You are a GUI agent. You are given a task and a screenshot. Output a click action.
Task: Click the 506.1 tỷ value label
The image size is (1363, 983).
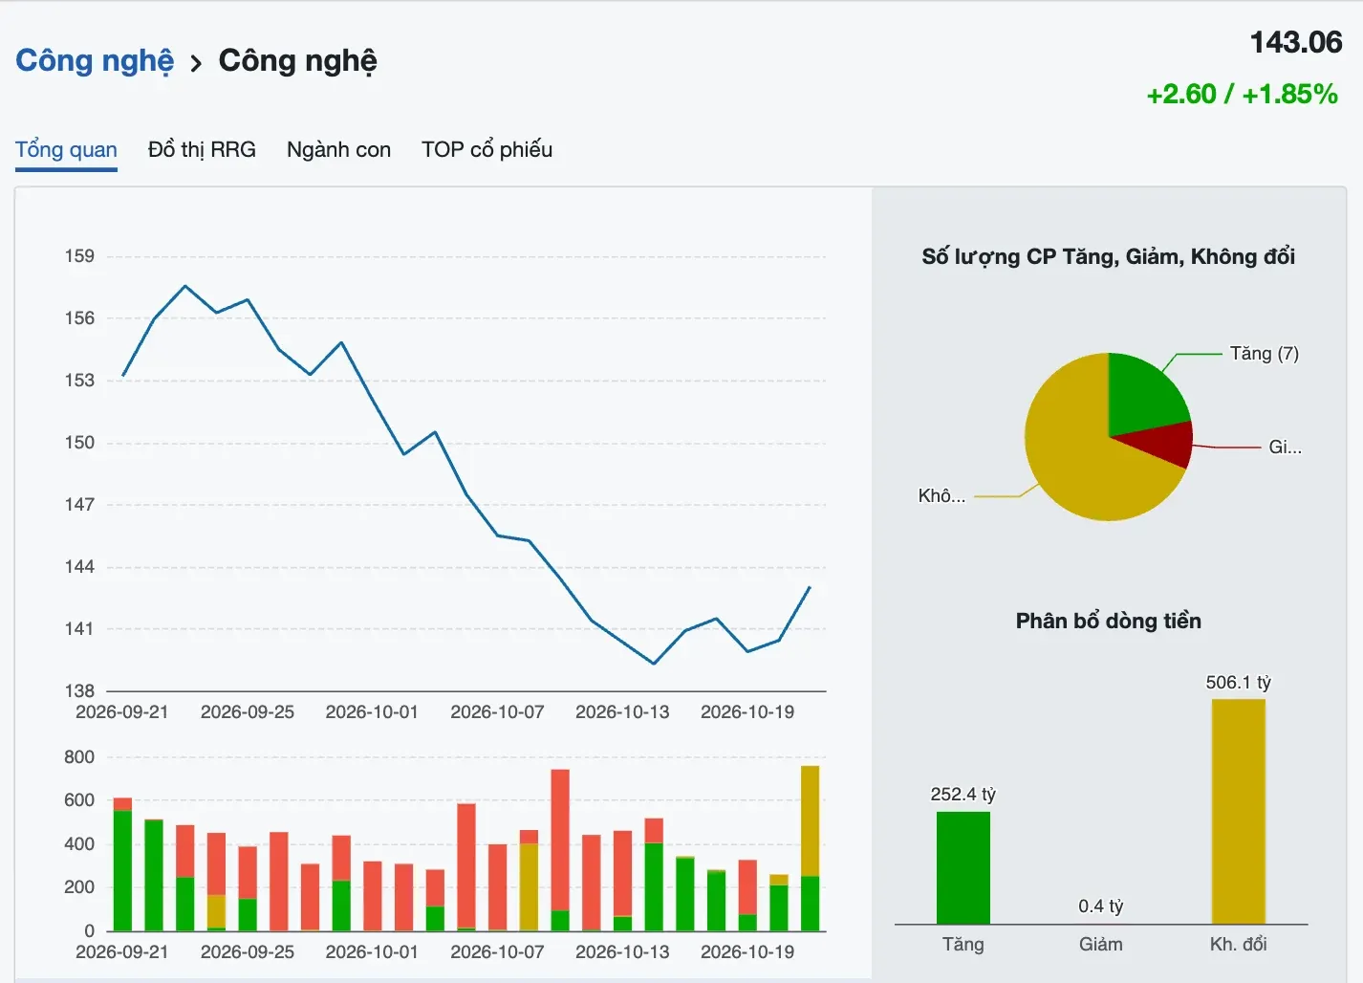(1238, 682)
